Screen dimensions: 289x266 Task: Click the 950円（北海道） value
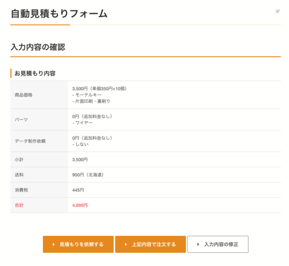pos(88,175)
